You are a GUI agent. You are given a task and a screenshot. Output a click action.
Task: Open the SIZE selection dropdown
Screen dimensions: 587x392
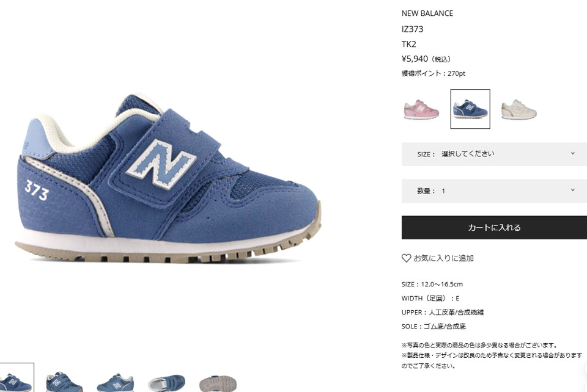(x=494, y=154)
